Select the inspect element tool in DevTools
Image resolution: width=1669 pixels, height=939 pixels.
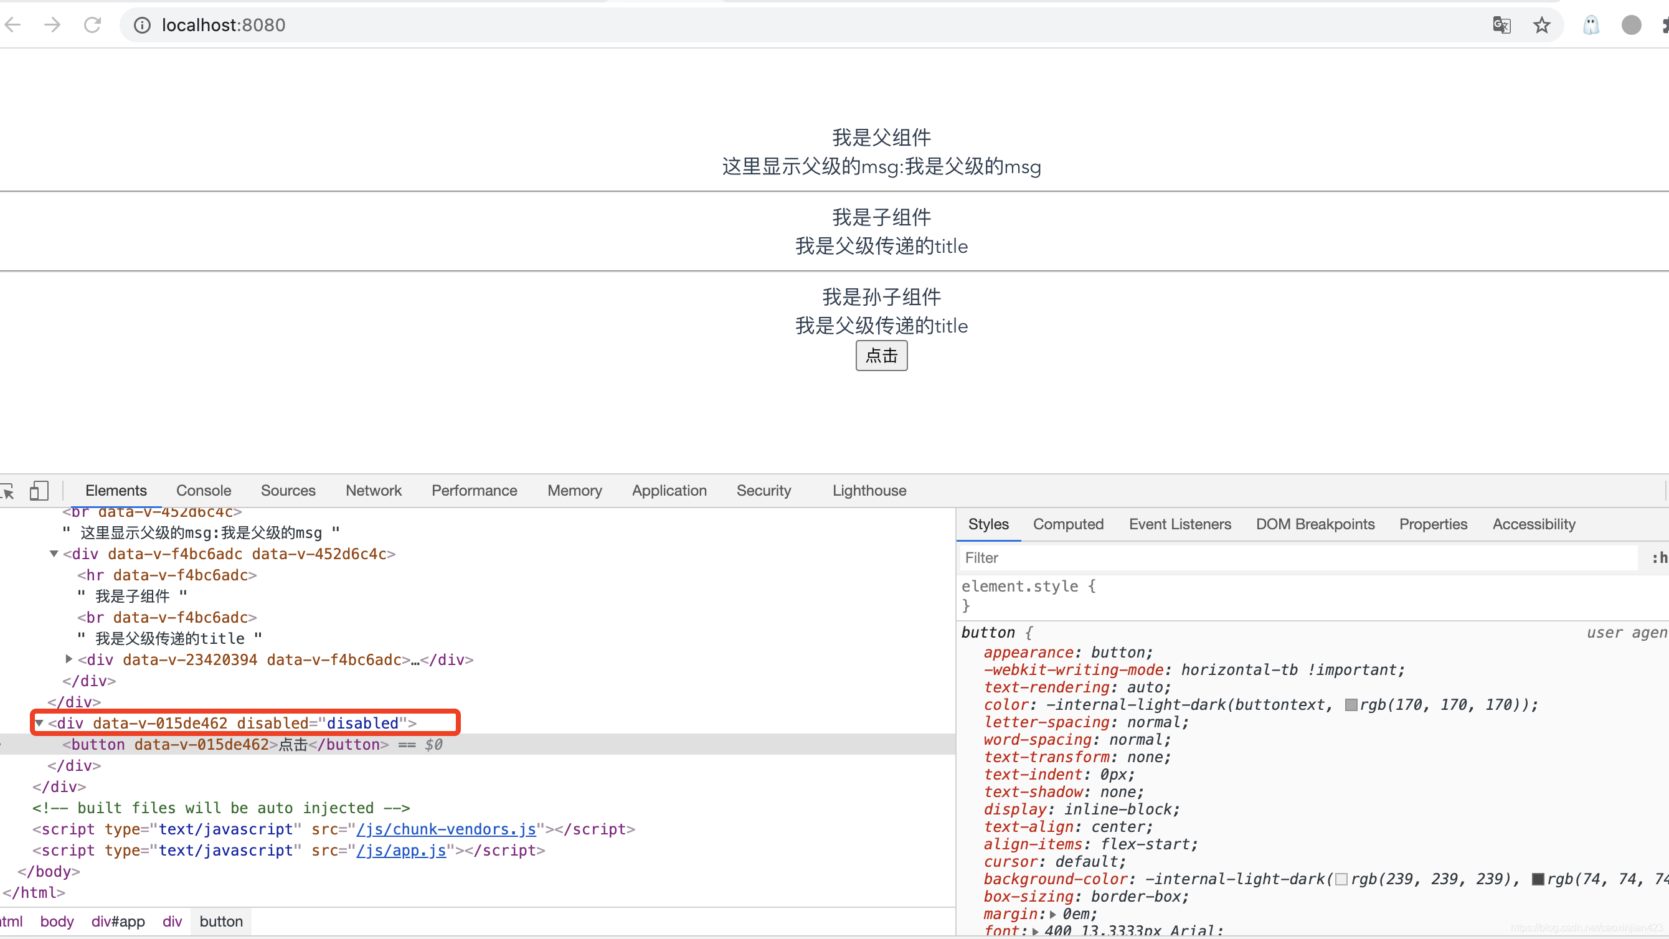[x=9, y=491]
